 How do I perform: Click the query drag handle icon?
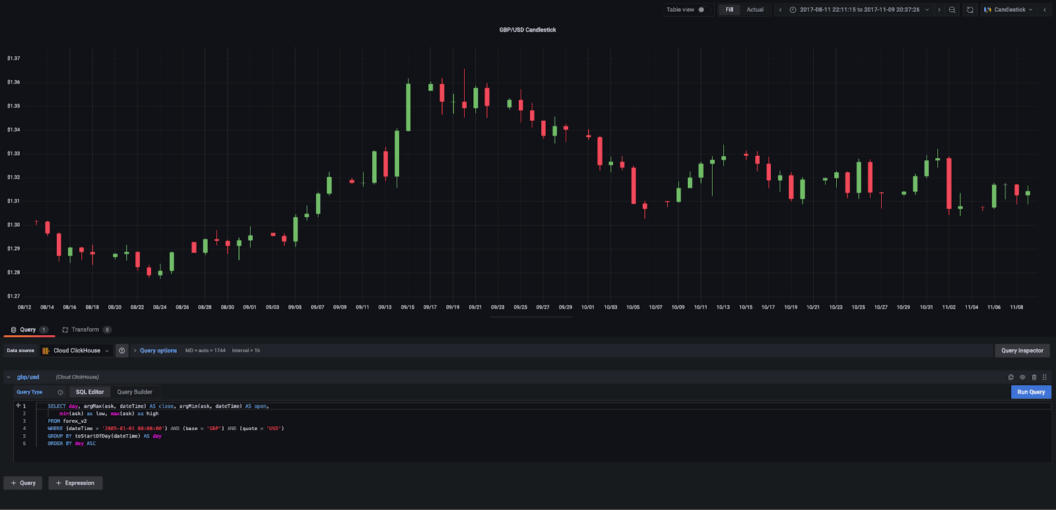click(1044, 377)
